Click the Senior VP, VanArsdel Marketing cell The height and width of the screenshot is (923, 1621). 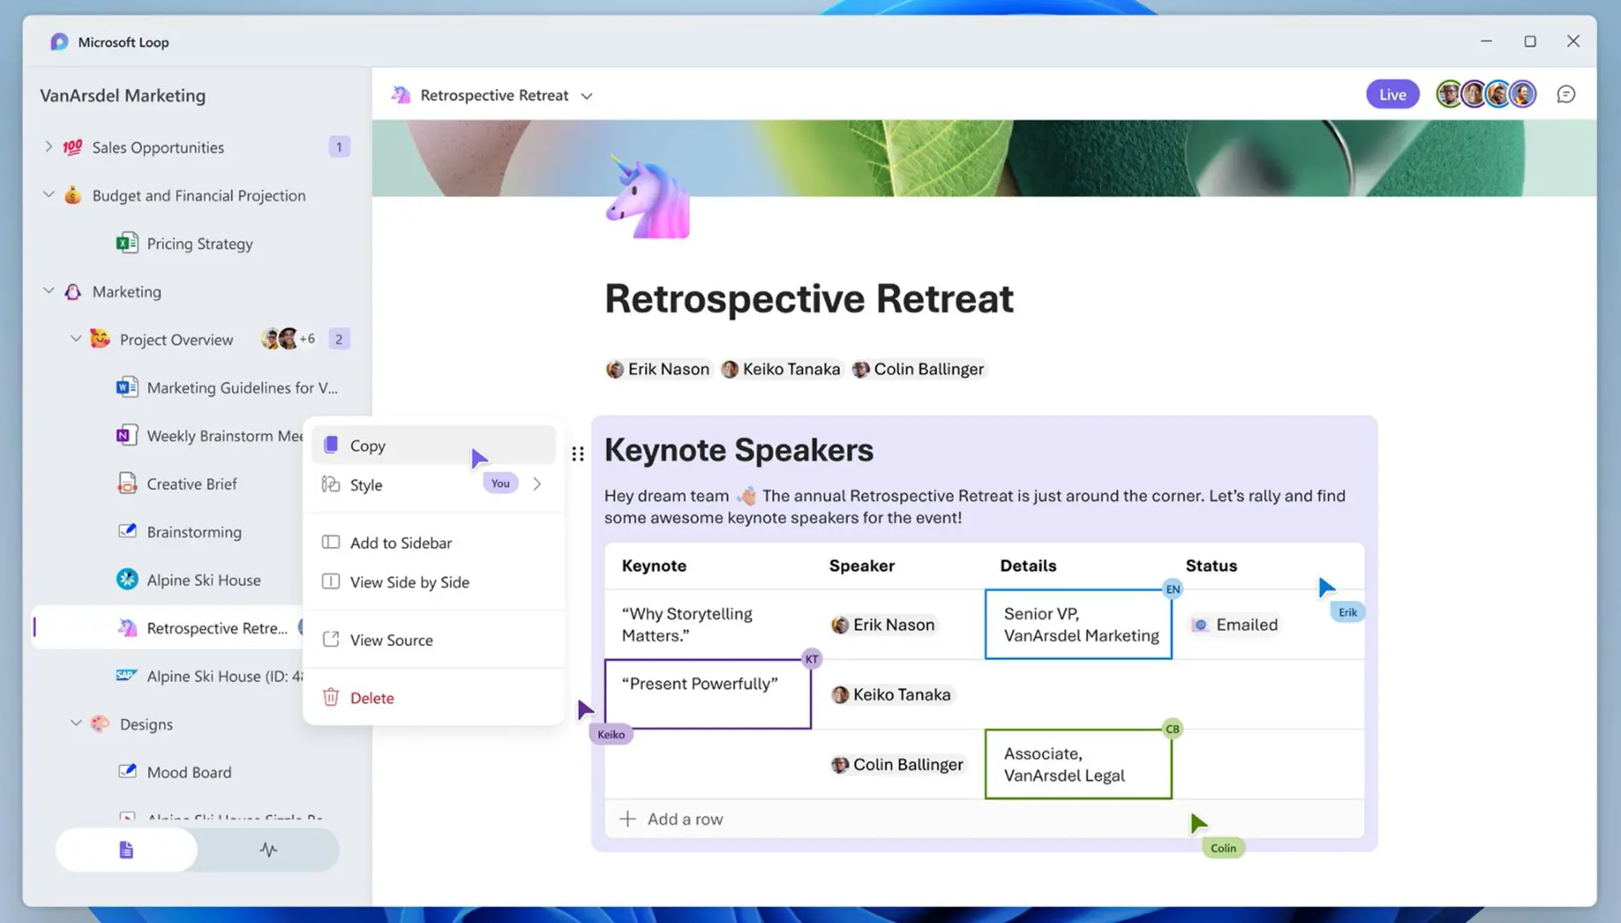[1078, 624]
